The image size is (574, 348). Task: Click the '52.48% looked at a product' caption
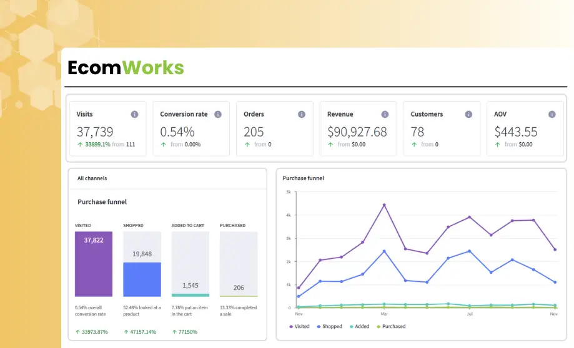142,311
